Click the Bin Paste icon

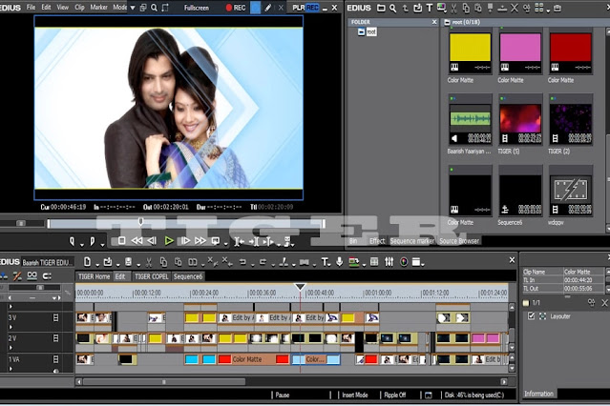click(x=477, y=8)
